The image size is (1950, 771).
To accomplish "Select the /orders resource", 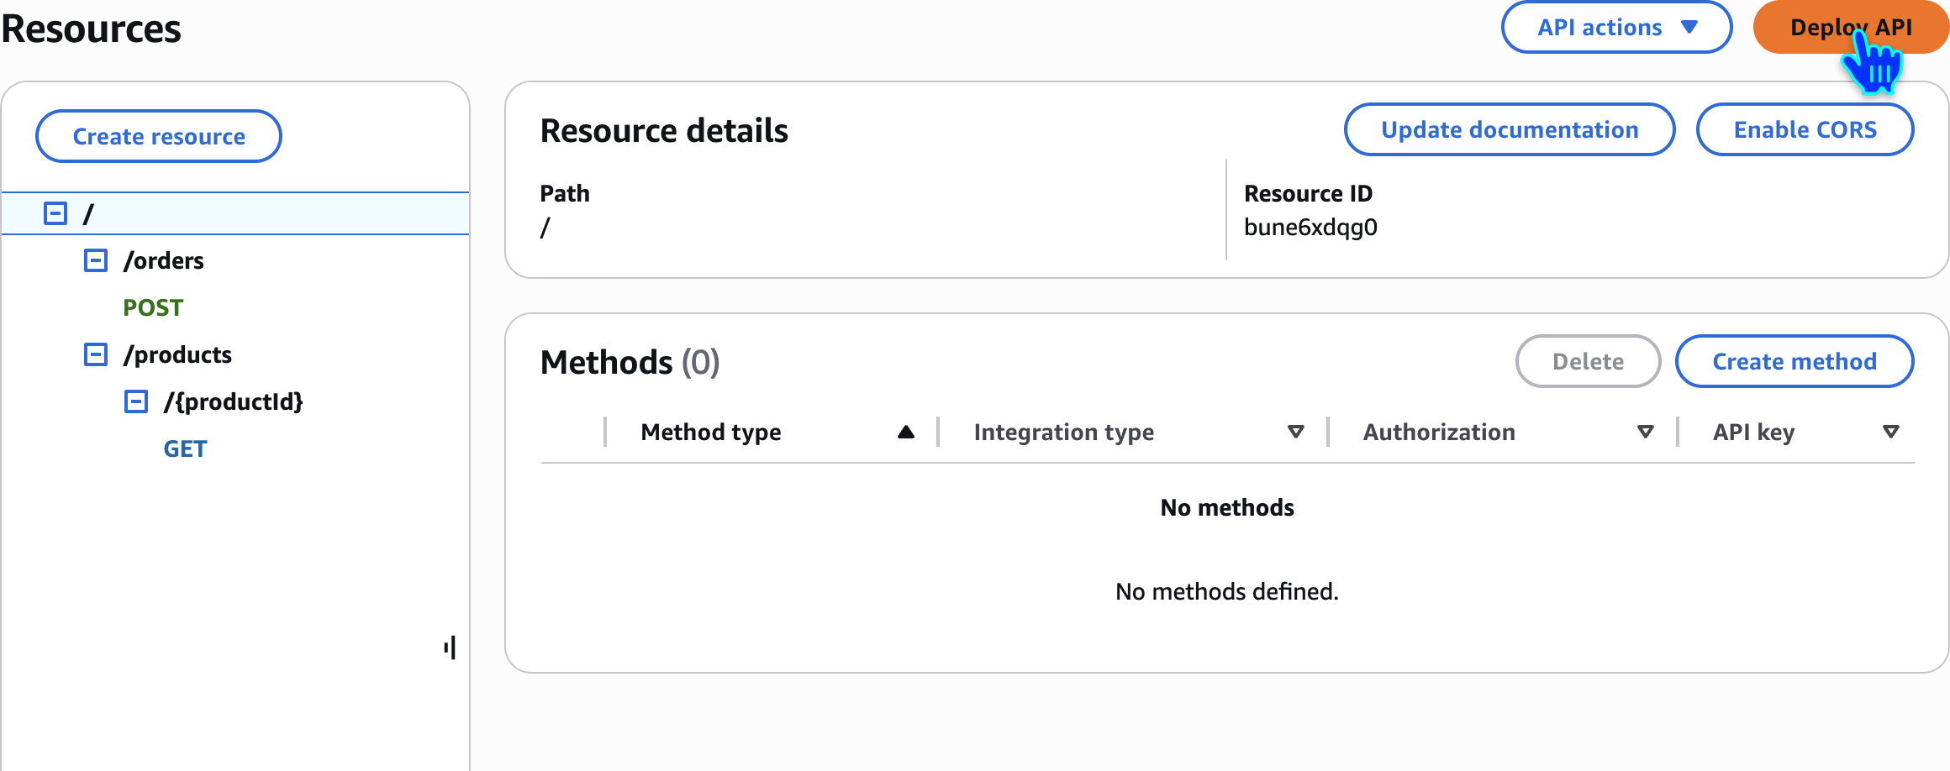I will point(164,260).
